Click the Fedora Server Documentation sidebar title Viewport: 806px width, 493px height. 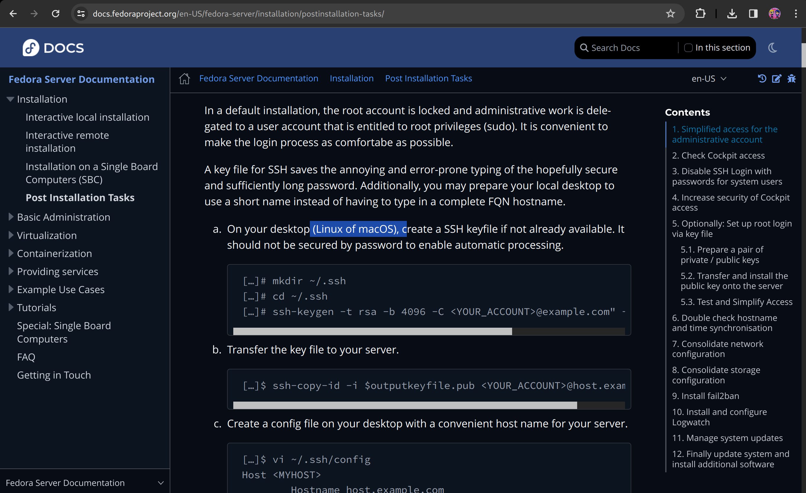pos(81,79)
